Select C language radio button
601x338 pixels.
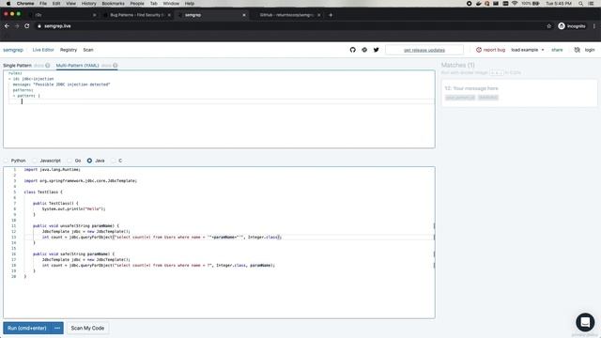point(113,161)
